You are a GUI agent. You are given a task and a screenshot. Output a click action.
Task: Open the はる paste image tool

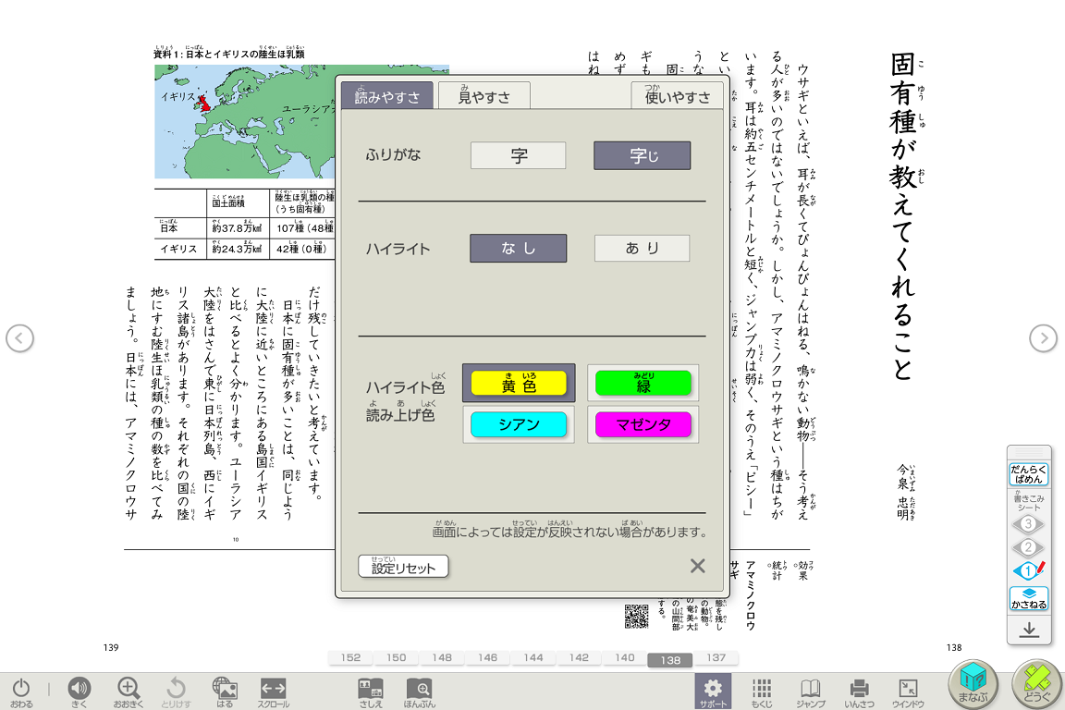click(x=224, y=688)
